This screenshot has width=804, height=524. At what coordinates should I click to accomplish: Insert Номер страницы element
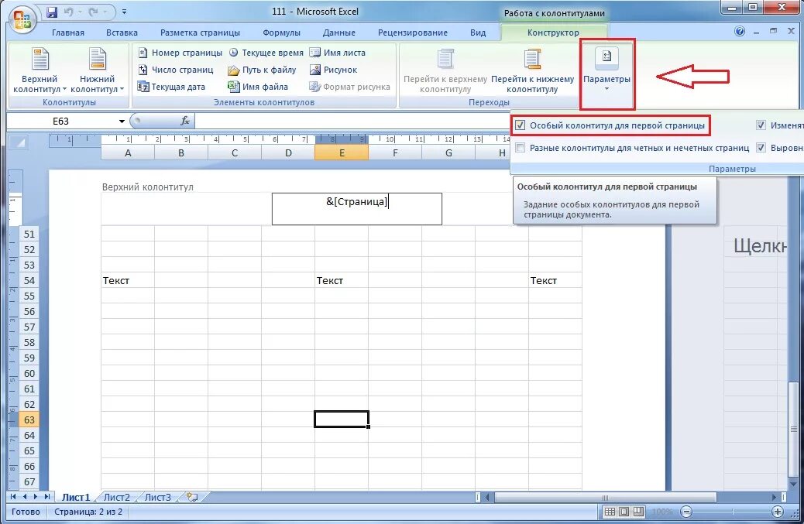[180, 53]
